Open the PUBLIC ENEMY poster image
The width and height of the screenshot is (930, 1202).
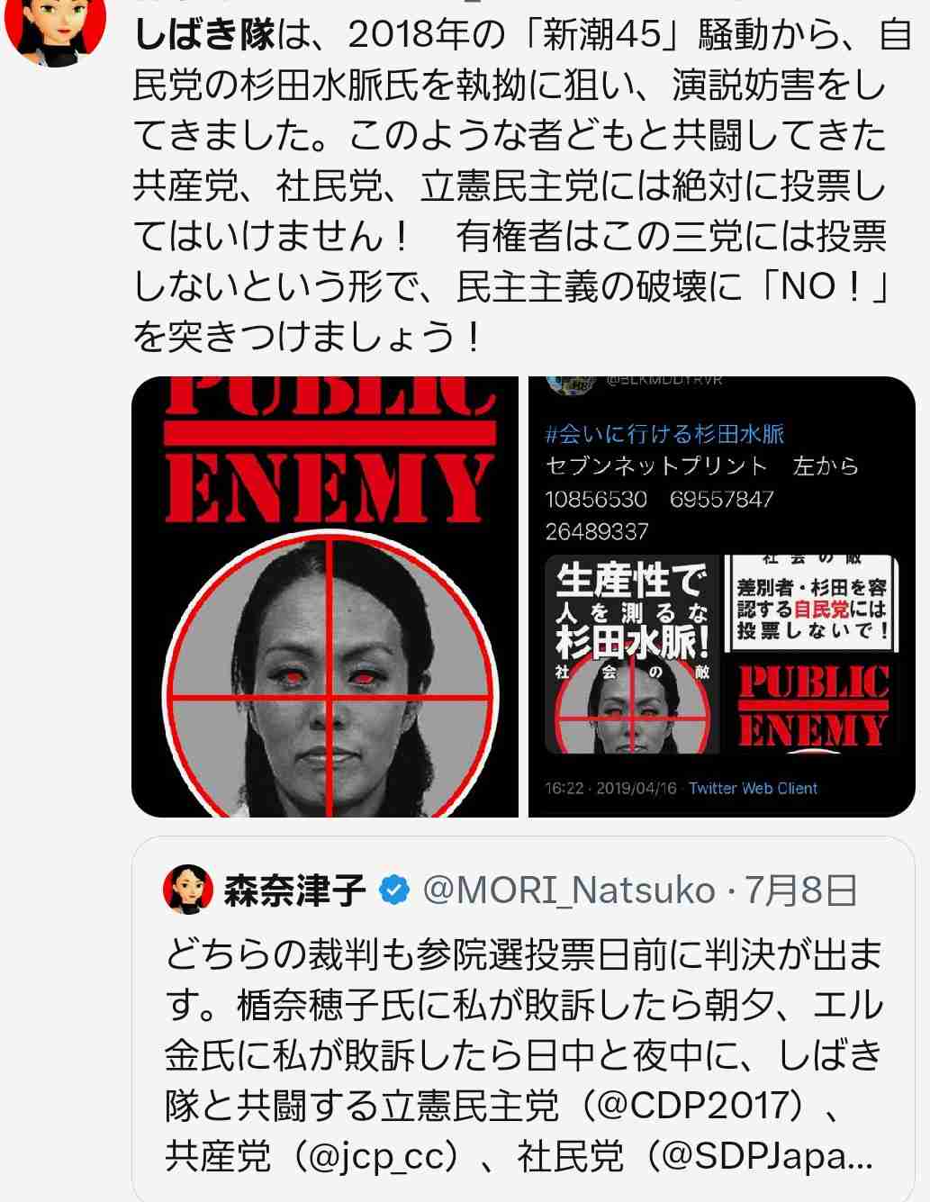(325, 597)
